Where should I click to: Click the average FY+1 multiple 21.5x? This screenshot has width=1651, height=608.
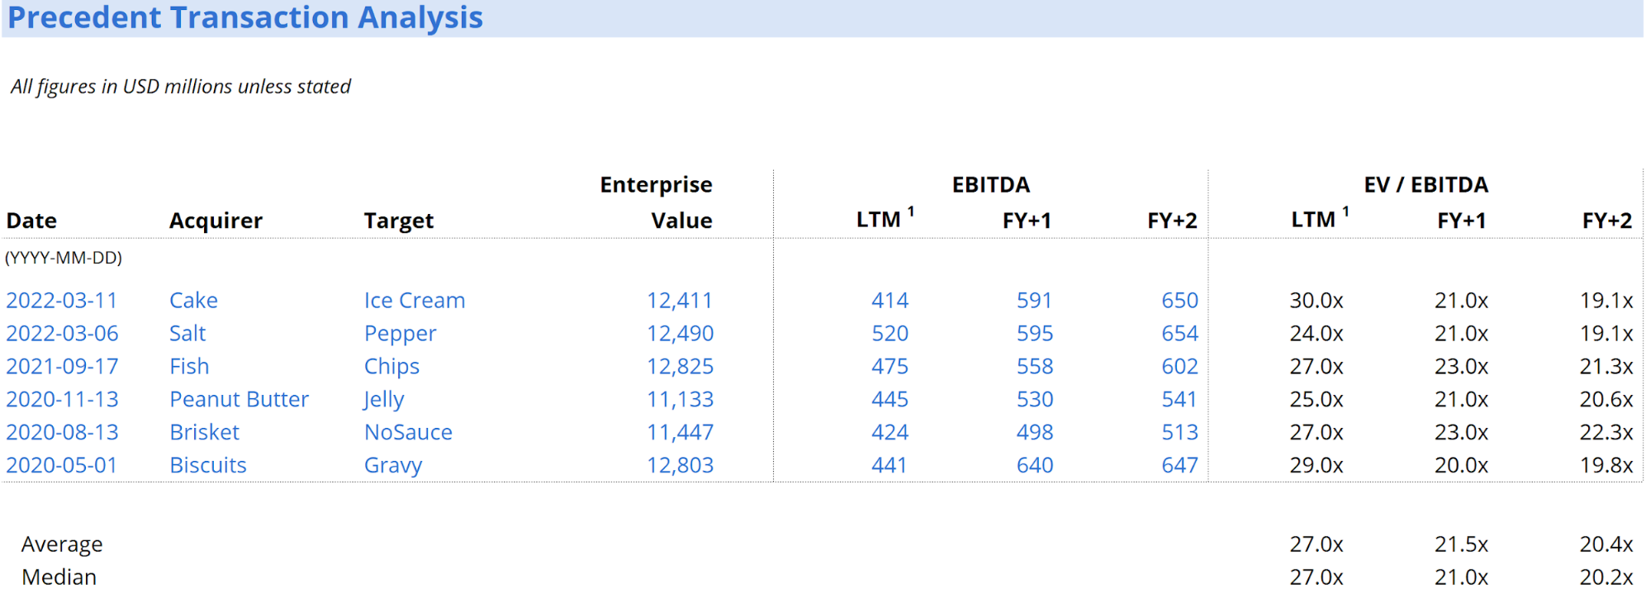(1461, 544)
